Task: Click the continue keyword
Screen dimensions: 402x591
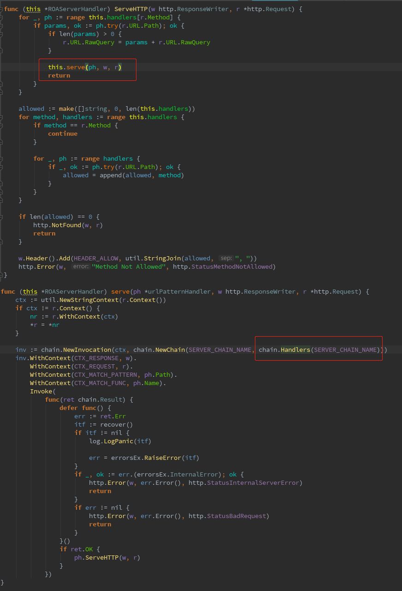Action: pos(63,133)
